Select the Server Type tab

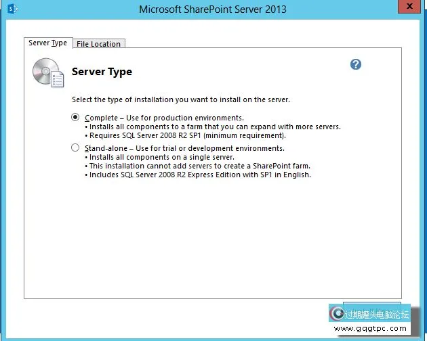(x=47, y=43)
